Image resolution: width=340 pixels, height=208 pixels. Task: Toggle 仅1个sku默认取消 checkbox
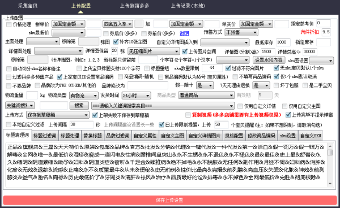277,76
